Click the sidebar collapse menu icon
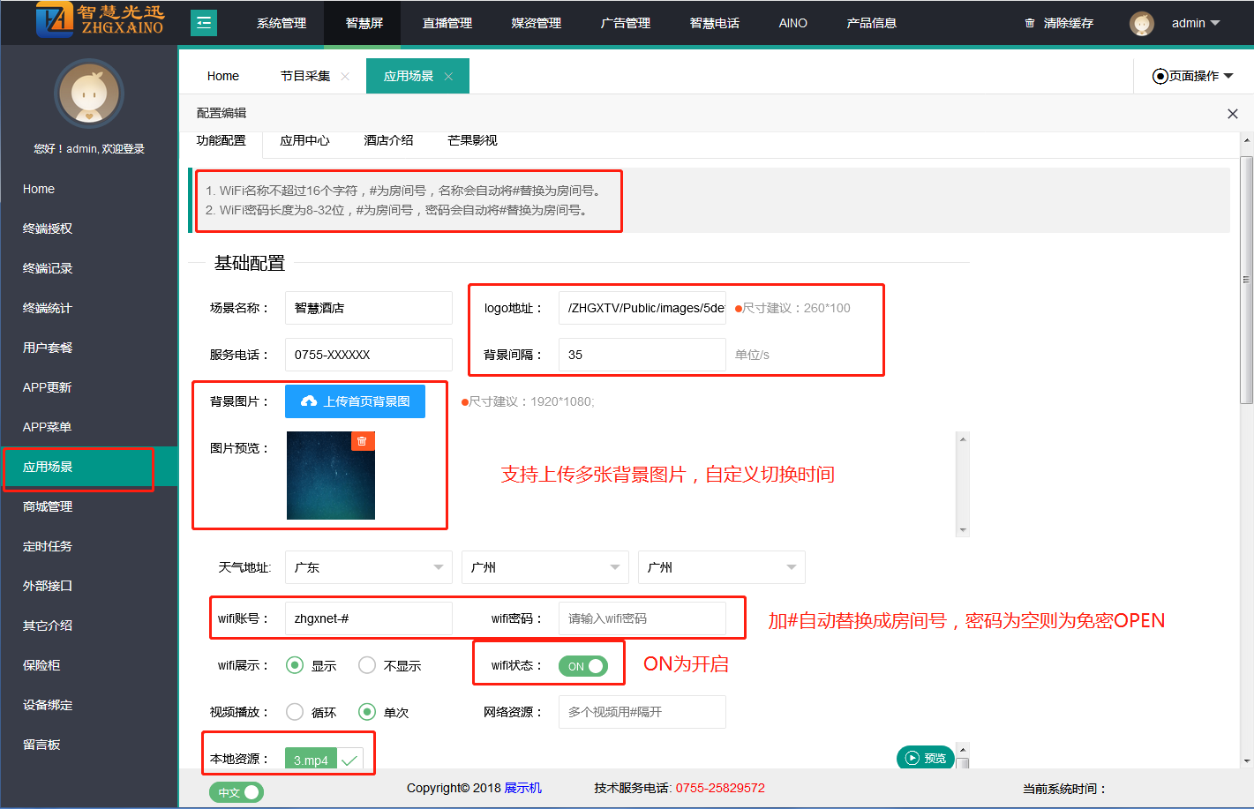This screenshot has height=809, width=1254. 204,23
